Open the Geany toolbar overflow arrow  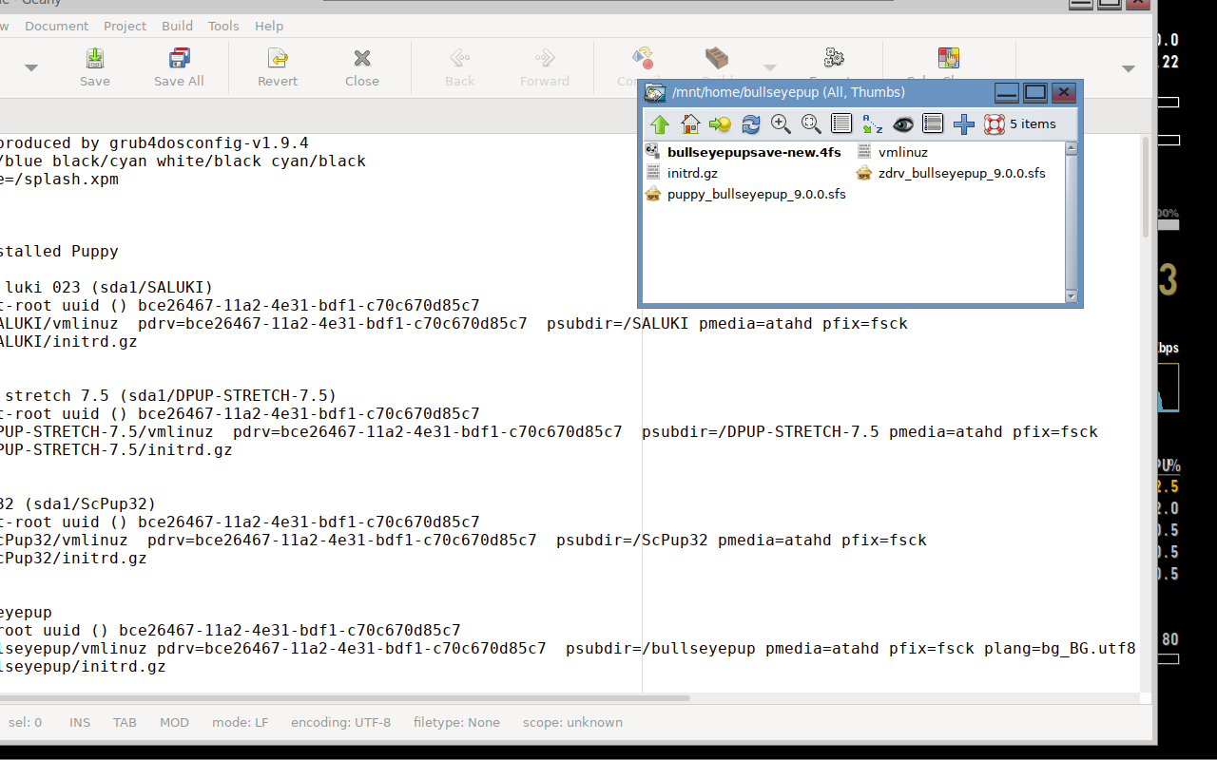click(1129, 68)
